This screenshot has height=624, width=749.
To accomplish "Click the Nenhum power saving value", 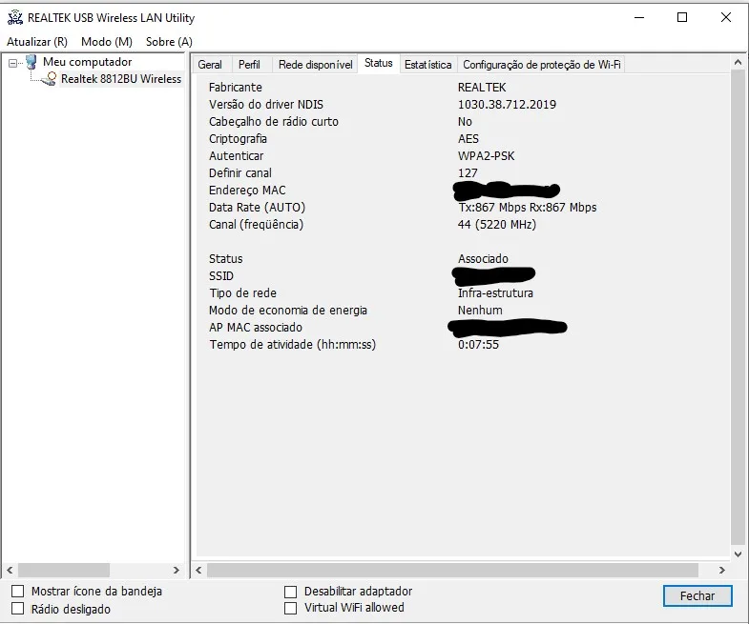I will (x=480, y=311).
